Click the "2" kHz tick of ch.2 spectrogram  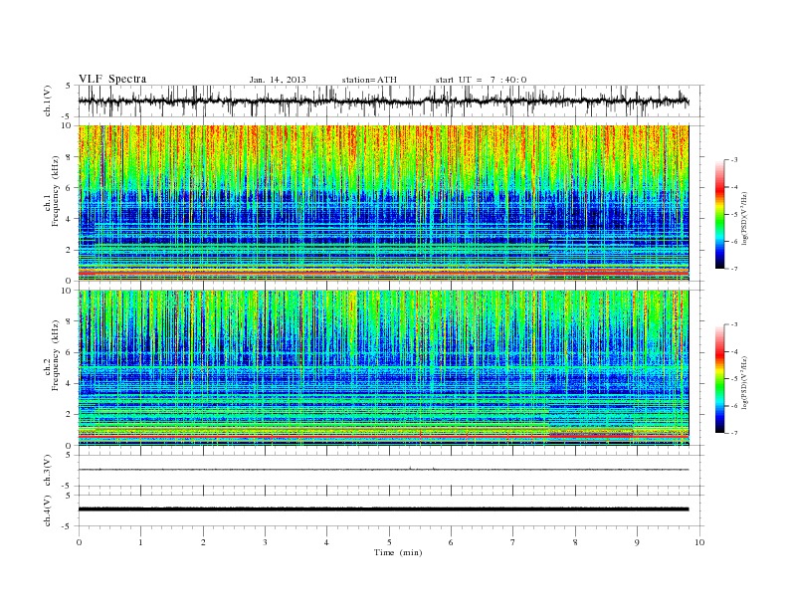point(69,415)
